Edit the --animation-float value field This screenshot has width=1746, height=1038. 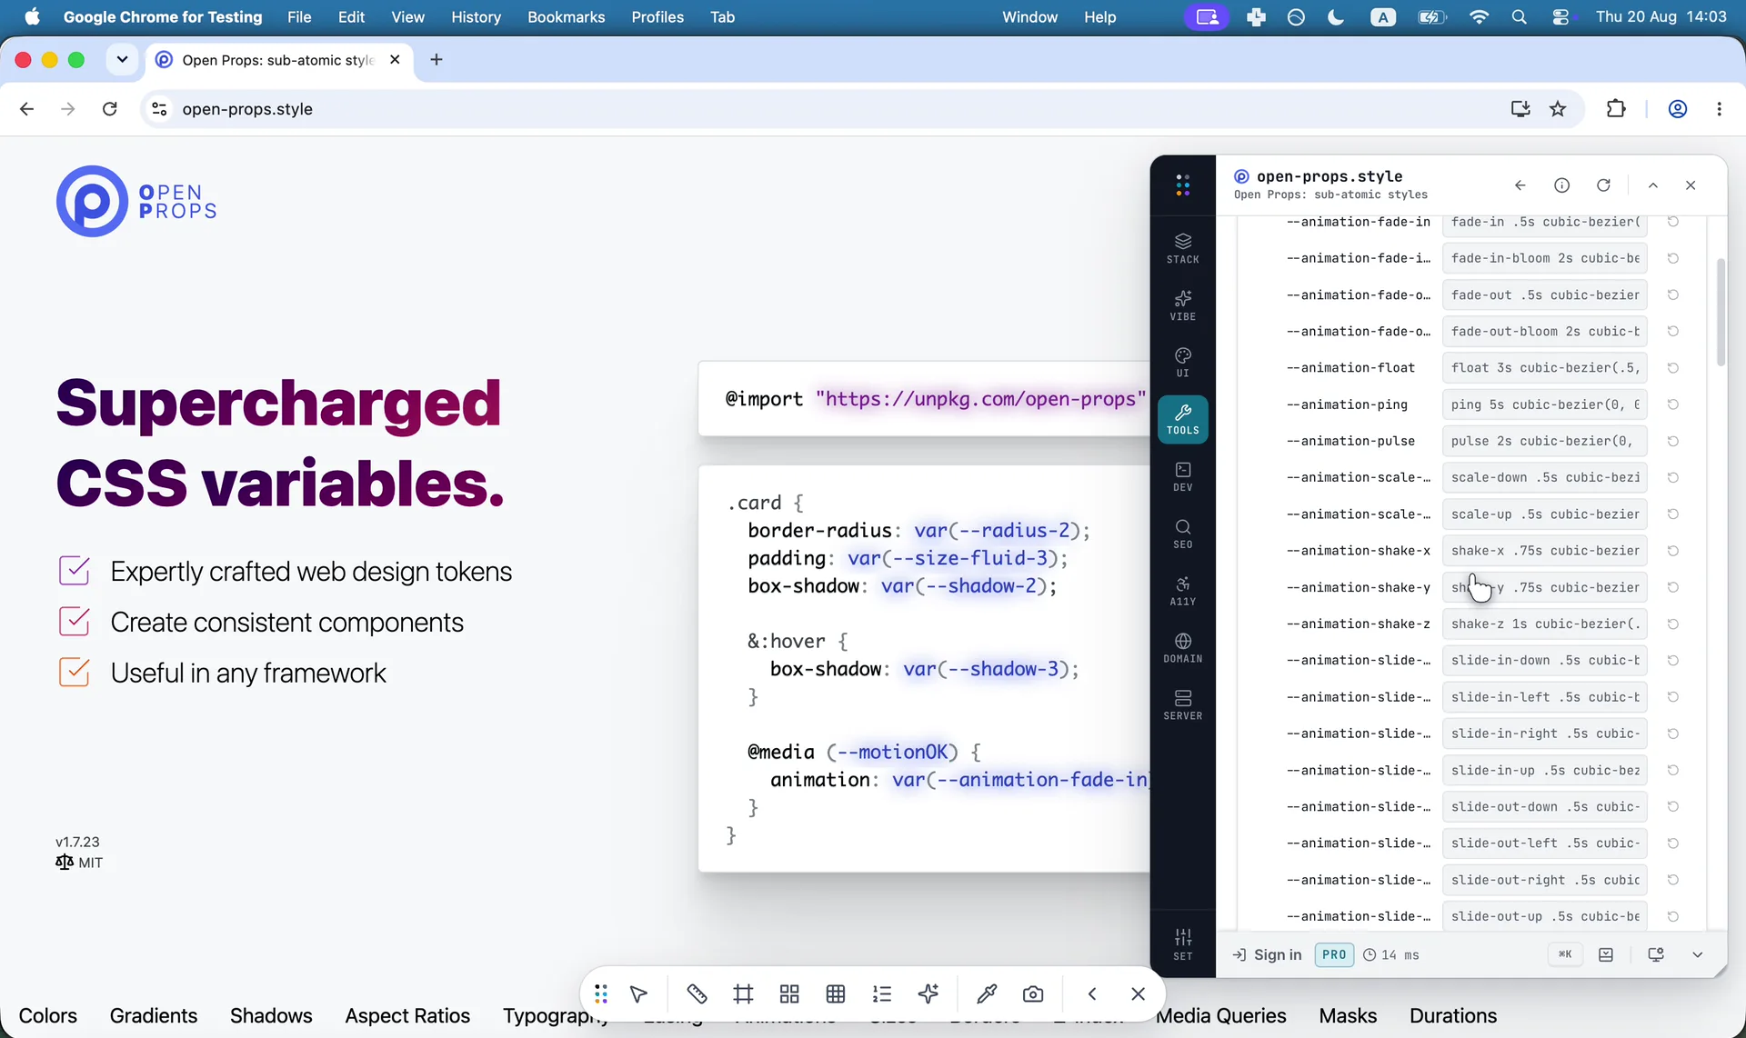1544,368
